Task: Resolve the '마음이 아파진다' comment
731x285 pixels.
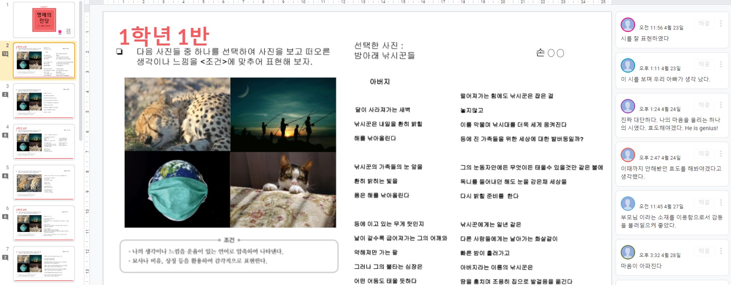Action: point(704,251)
